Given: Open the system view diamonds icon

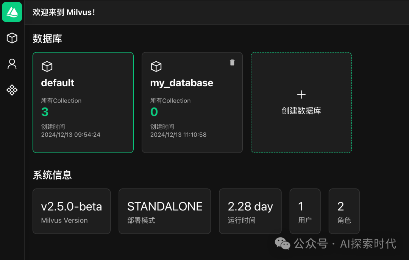Looking at the screenshot, I should [x=12, y=90].
